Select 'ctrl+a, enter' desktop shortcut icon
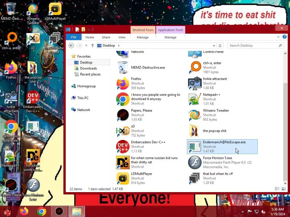This screenshot has width=290, height=217. [x=11, y=41]
